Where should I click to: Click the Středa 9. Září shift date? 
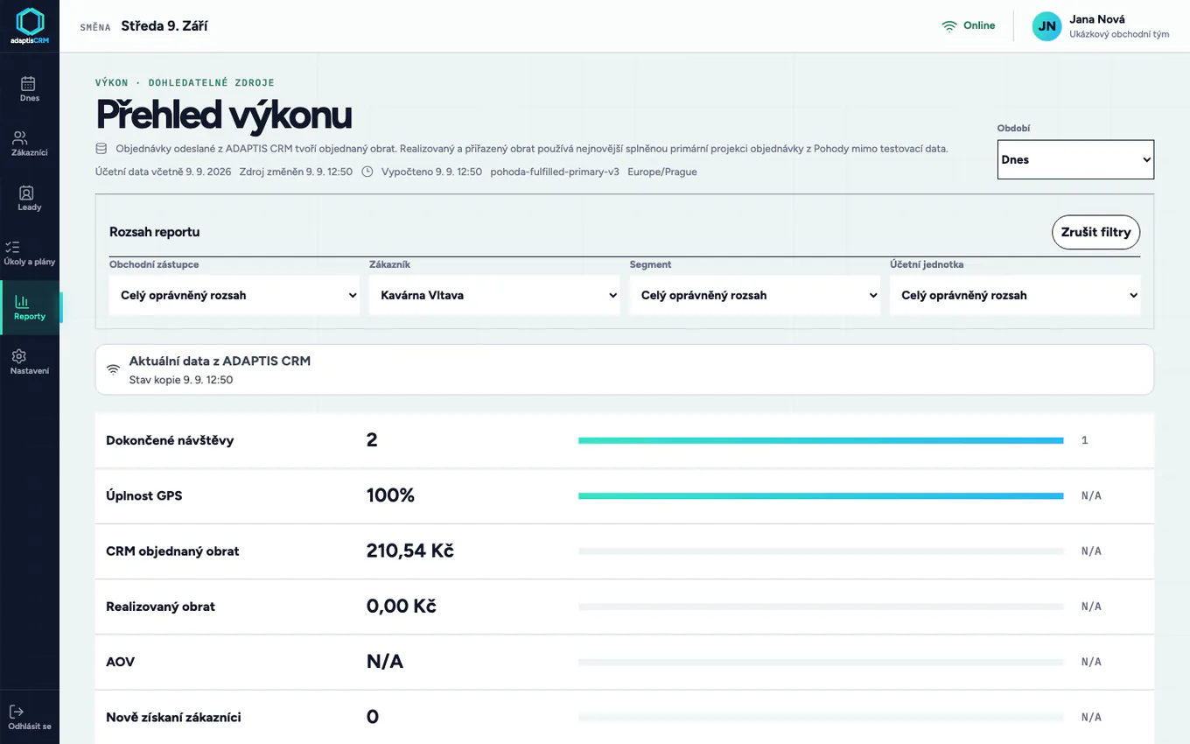tap(164, 26)
